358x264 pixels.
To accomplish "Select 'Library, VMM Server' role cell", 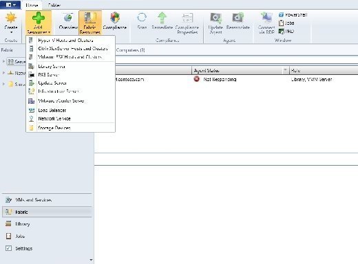I will (311, 79).
